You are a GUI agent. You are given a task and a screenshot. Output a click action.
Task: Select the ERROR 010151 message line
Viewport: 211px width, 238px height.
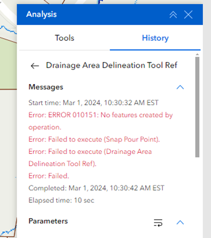(x=101, y=121)
